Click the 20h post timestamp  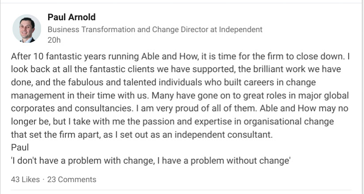(x=53, y=40)
